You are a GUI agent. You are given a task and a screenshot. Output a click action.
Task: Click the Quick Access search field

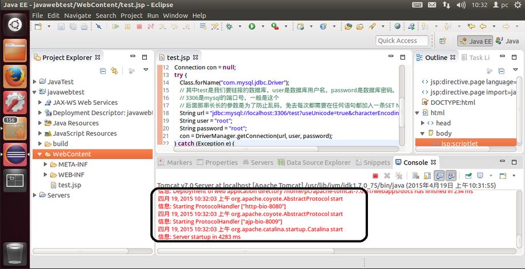point(402,41)
